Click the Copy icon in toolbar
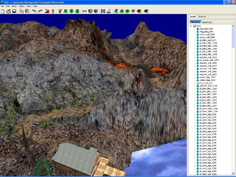Screen dimensions: 236x177 pyautogui.click(x=21, y=11)
